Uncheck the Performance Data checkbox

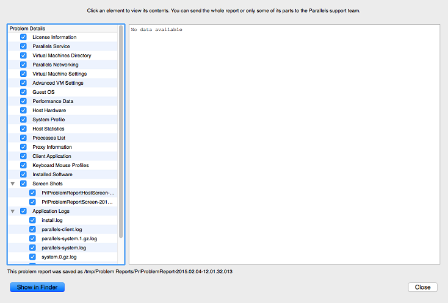pyautogui.click(x=23, y=101)
